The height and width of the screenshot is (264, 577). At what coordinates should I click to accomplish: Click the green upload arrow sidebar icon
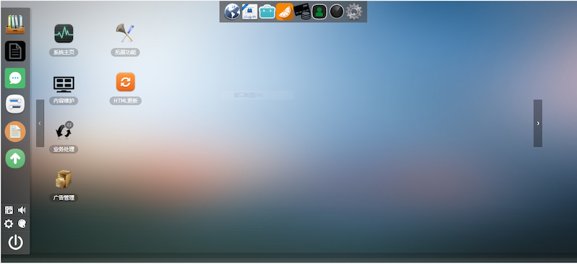tap(15, 158)
